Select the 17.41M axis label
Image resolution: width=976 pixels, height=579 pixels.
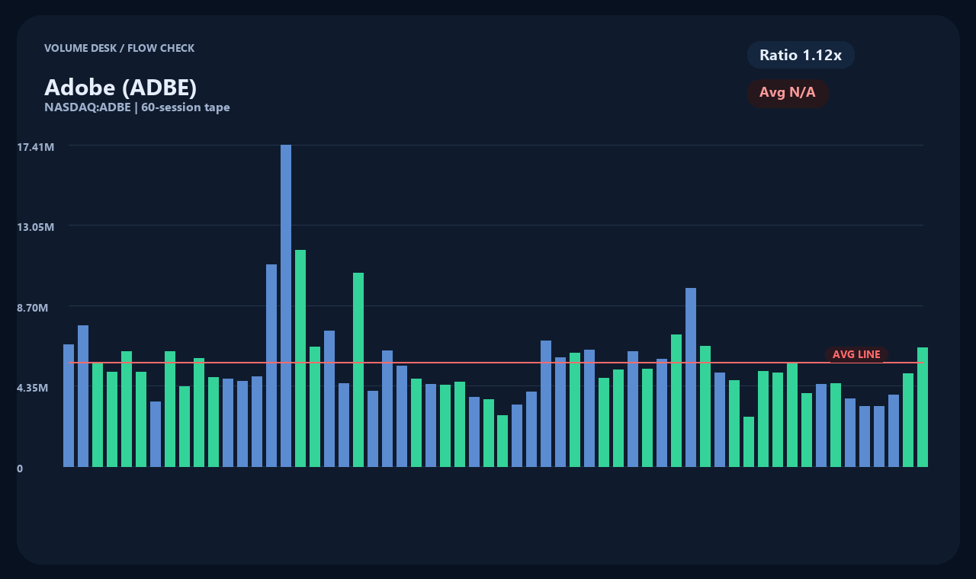(36, 146)
